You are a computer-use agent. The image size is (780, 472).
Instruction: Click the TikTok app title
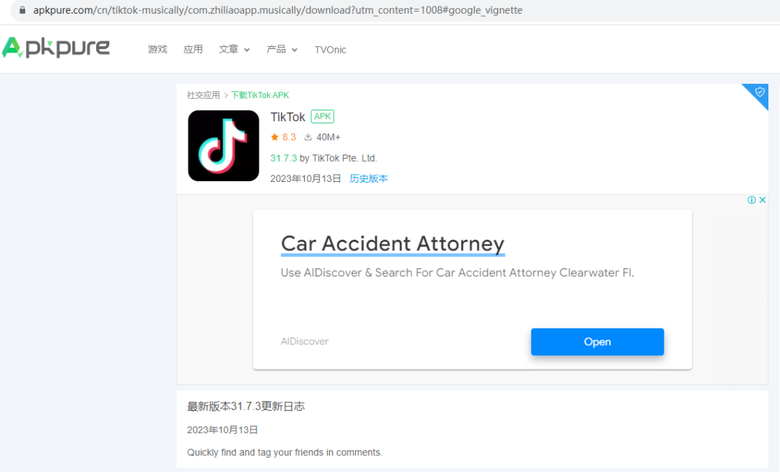pos(287,117)
